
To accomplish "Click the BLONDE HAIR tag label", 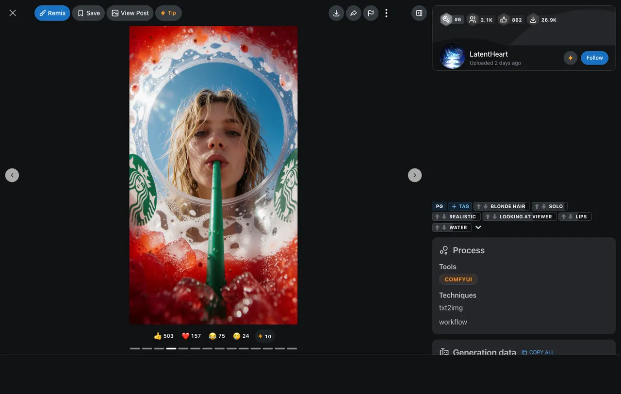I will pos(508,206).
